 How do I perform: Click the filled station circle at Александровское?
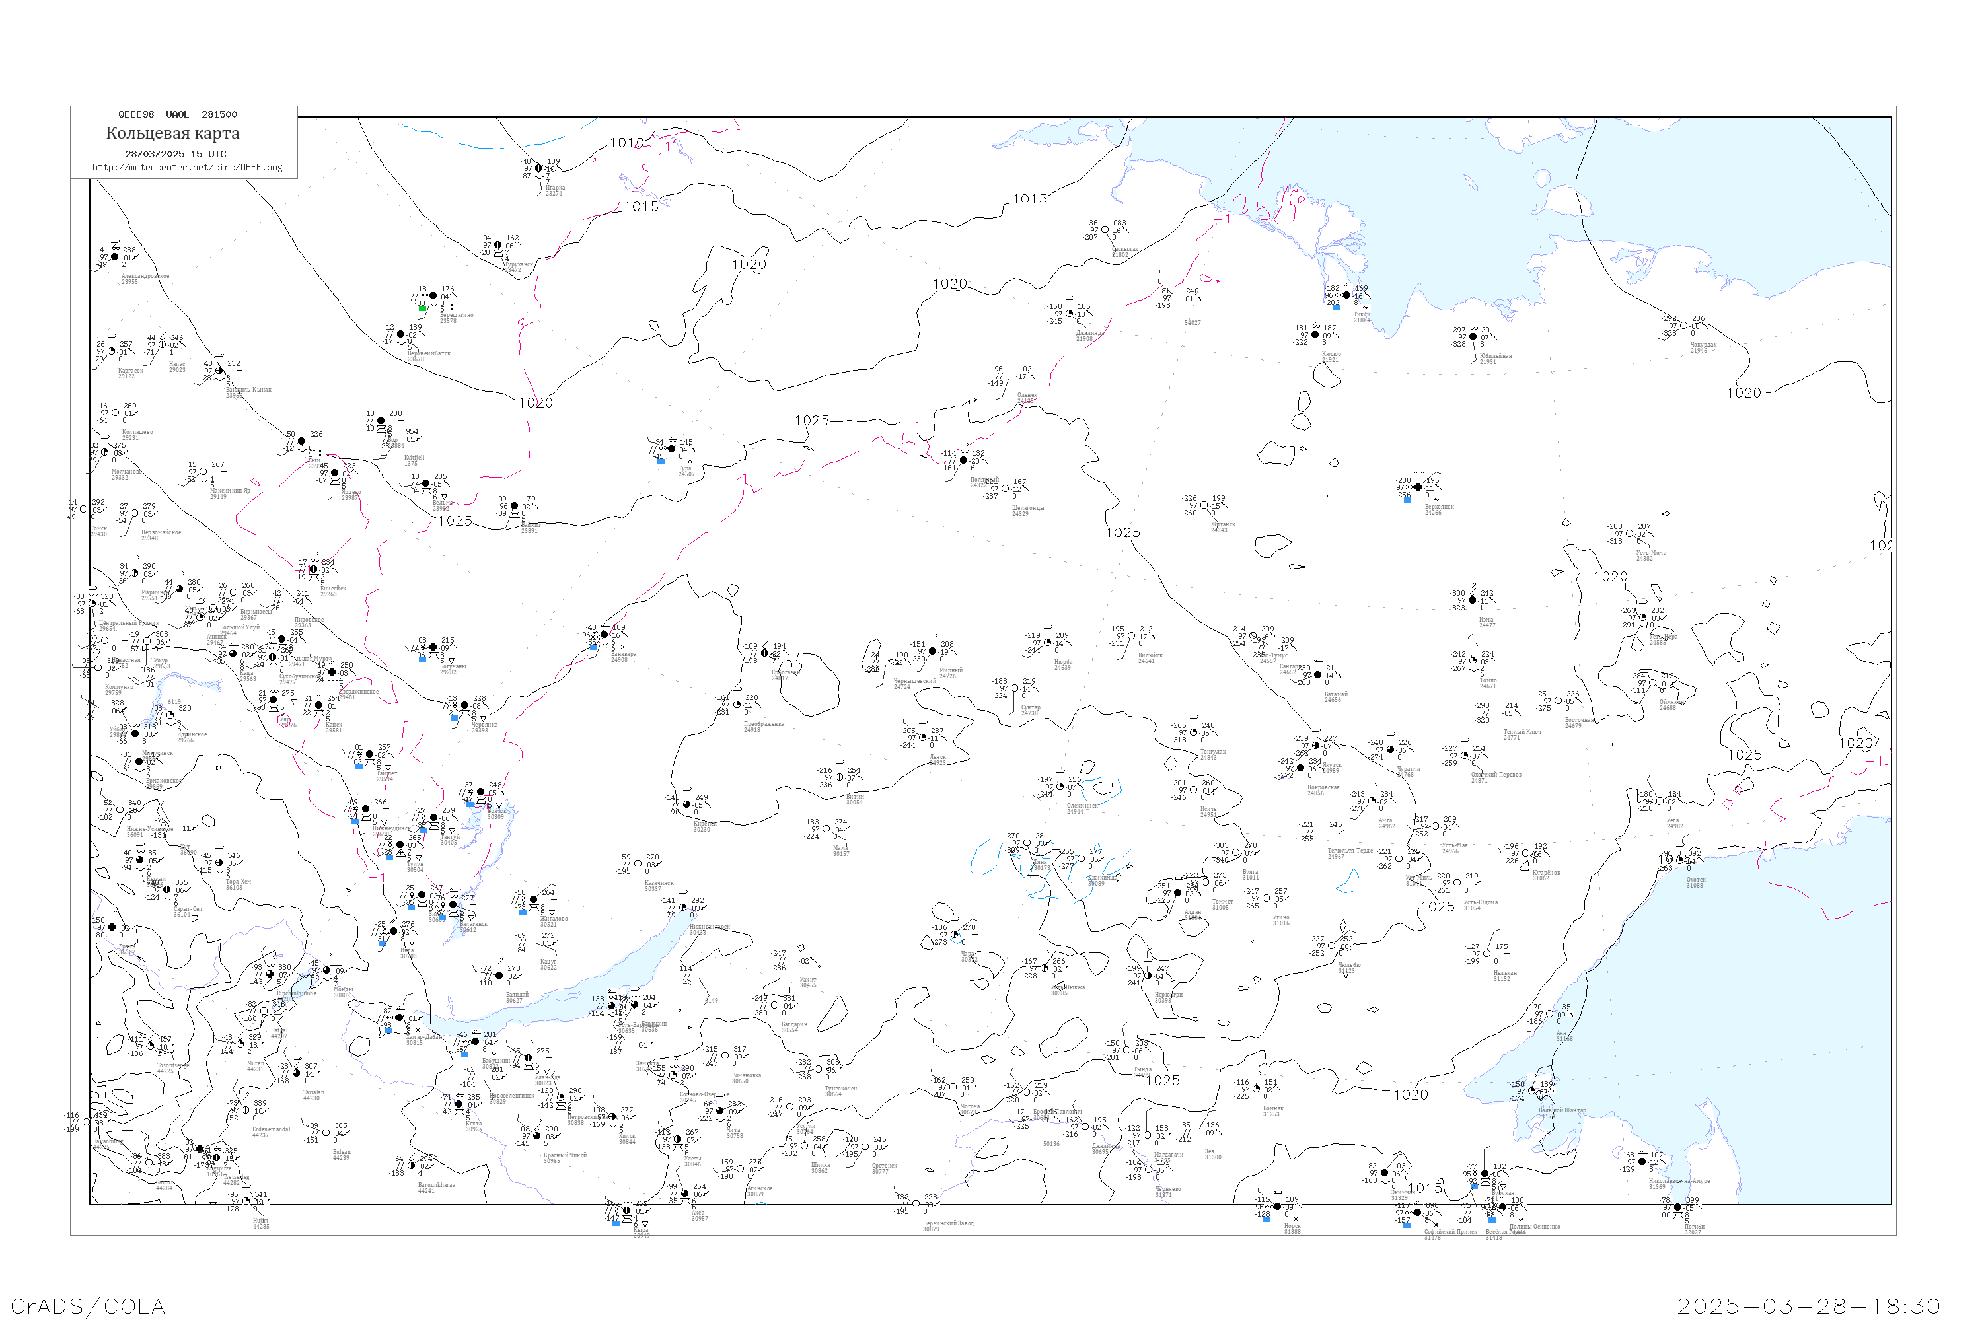coord(116,257)
